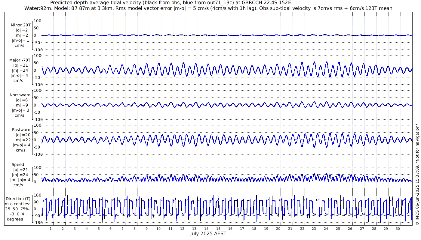Viewport: 421px width, 240px height.
Task: Click the day "19" x-axis tick label
Action: (266, 229)
